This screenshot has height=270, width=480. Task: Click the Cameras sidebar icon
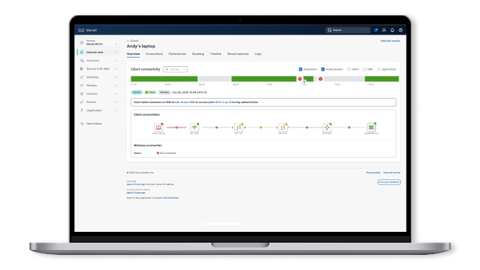coord(81,94)
